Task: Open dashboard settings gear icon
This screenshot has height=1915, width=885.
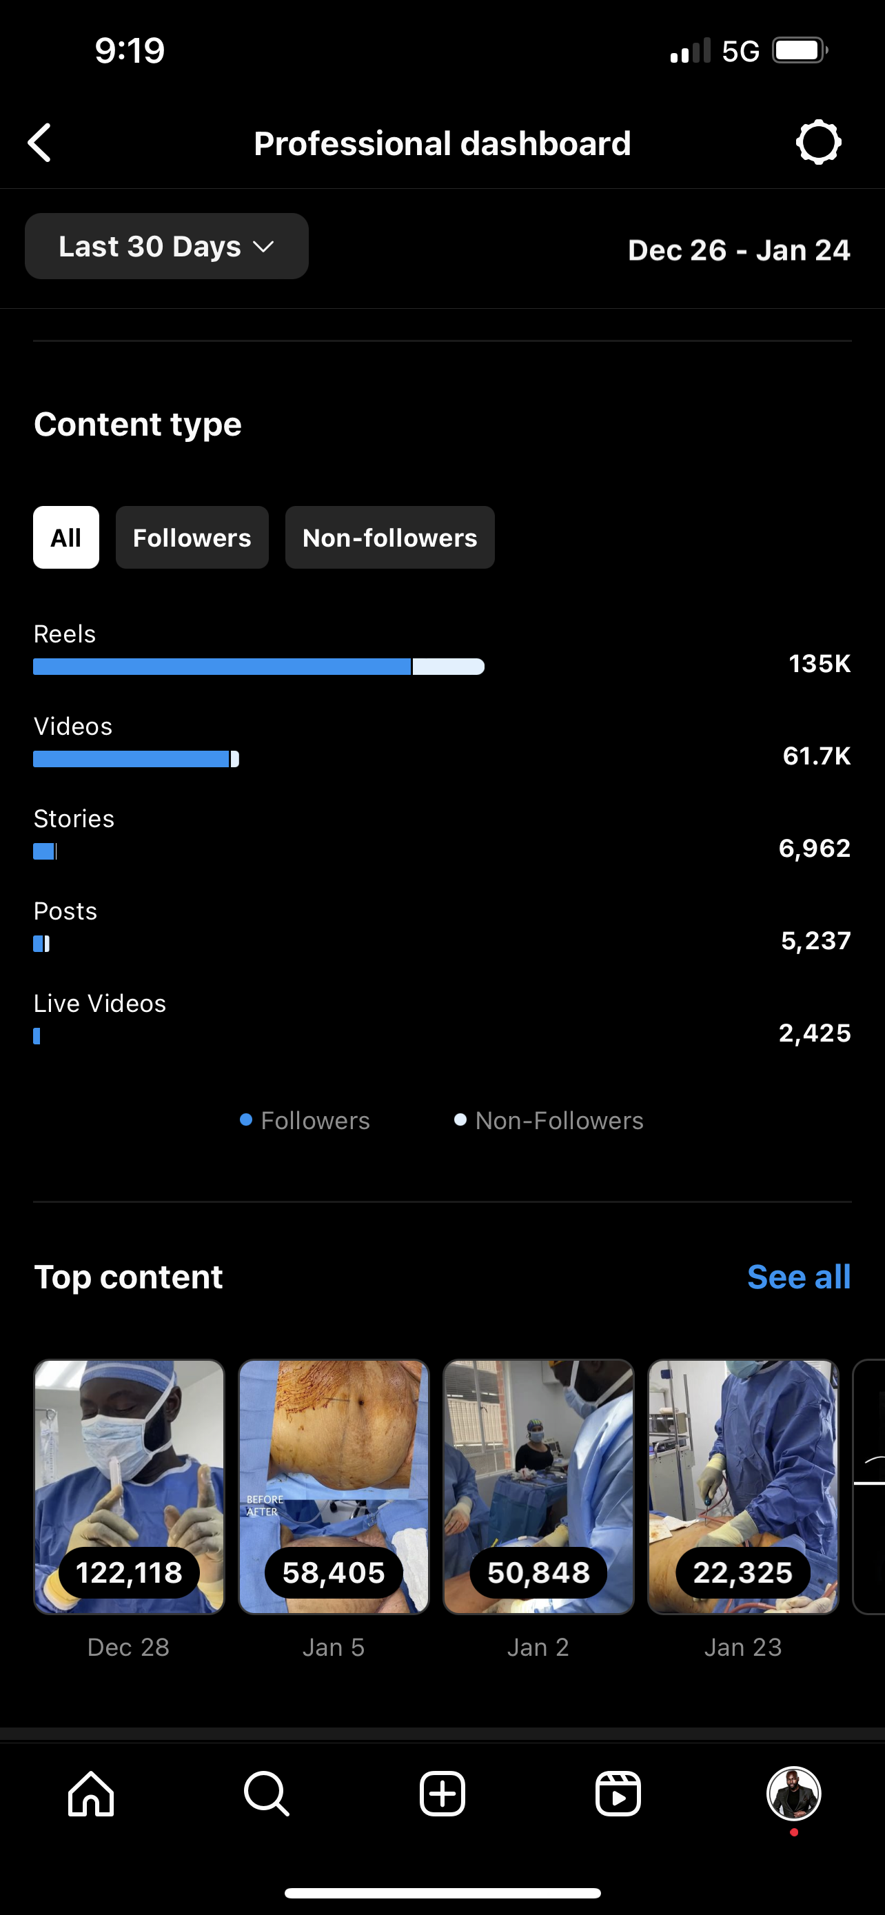Action: tap(818, 142)
